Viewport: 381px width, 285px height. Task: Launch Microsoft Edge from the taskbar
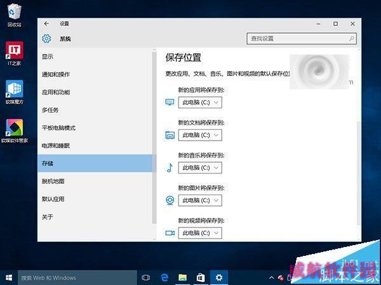point(164,278)
